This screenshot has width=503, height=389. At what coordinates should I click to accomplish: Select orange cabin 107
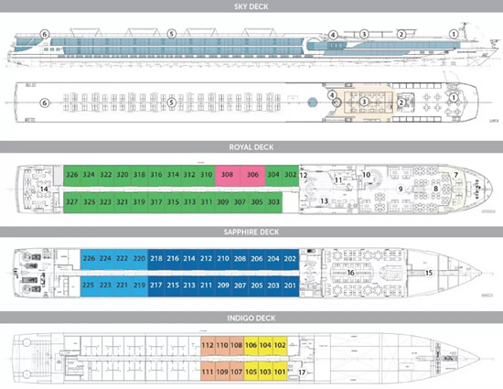tap(237, 372)
